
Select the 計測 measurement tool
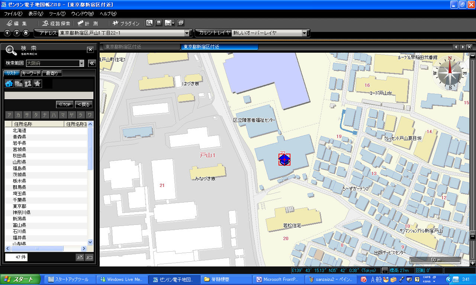click(88, 23)
